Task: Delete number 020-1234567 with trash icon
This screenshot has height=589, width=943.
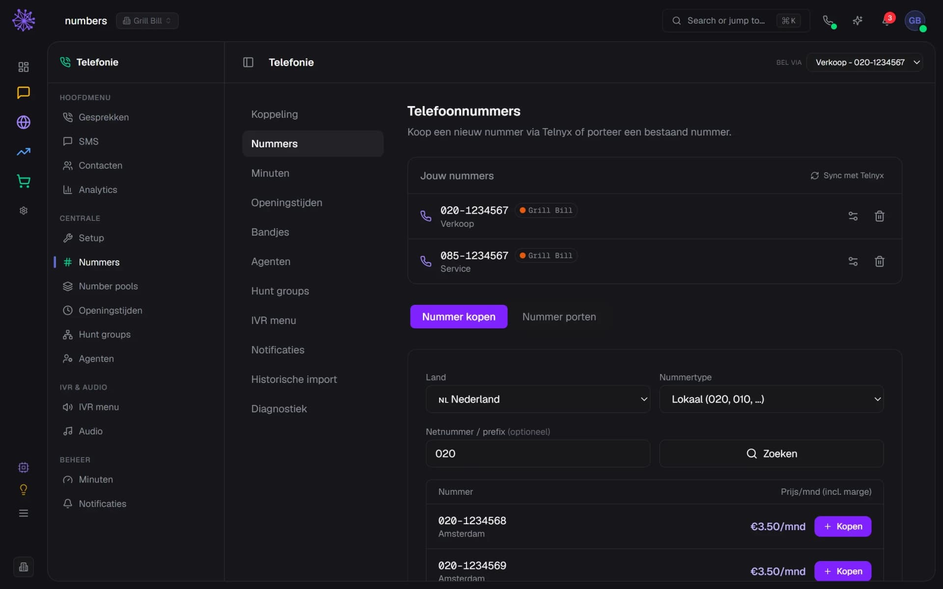Action: point(880,216)
